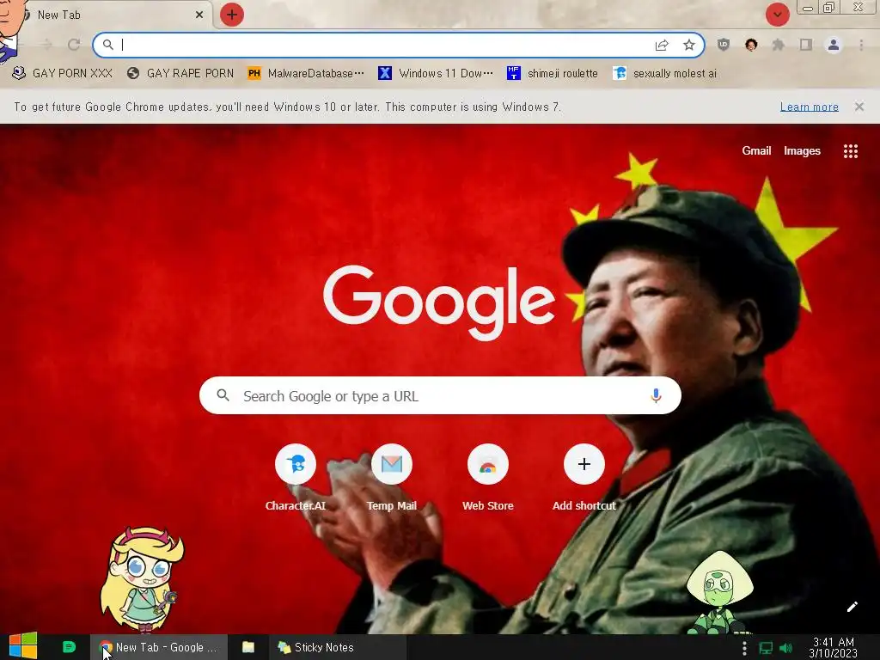Share this page icon in address bar
The height and width of the screenshot is (660, 880).
coord(662,45)
